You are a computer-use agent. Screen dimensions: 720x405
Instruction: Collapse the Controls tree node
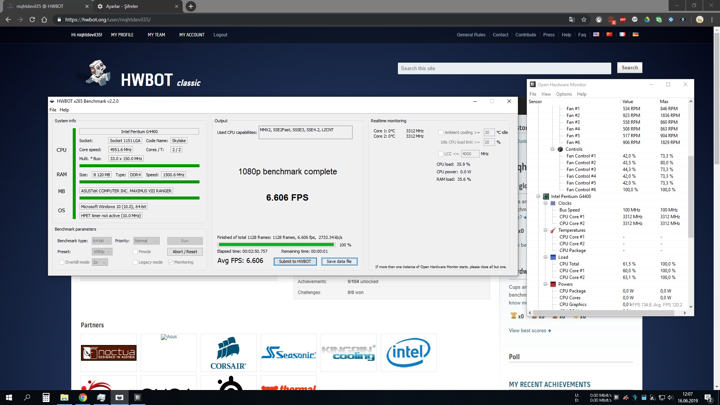click(552, 149)
